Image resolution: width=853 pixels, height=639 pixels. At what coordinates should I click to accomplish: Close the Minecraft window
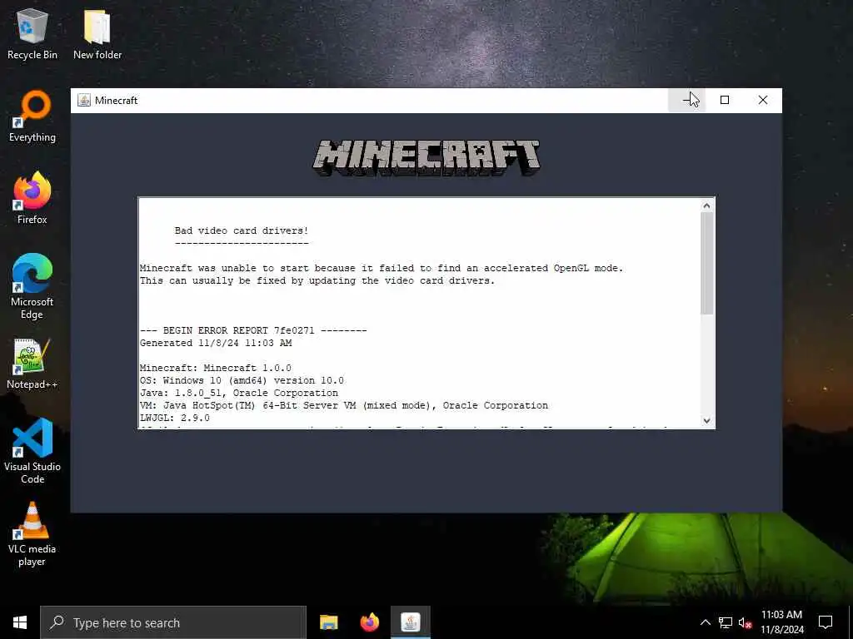(x=763, y=101)
